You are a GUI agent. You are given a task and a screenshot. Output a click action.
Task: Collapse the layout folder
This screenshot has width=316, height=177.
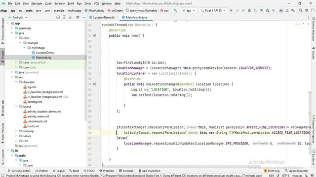[16, 106]
